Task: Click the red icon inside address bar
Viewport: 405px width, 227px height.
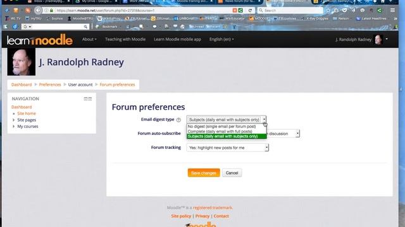Action: pos(235,10)
